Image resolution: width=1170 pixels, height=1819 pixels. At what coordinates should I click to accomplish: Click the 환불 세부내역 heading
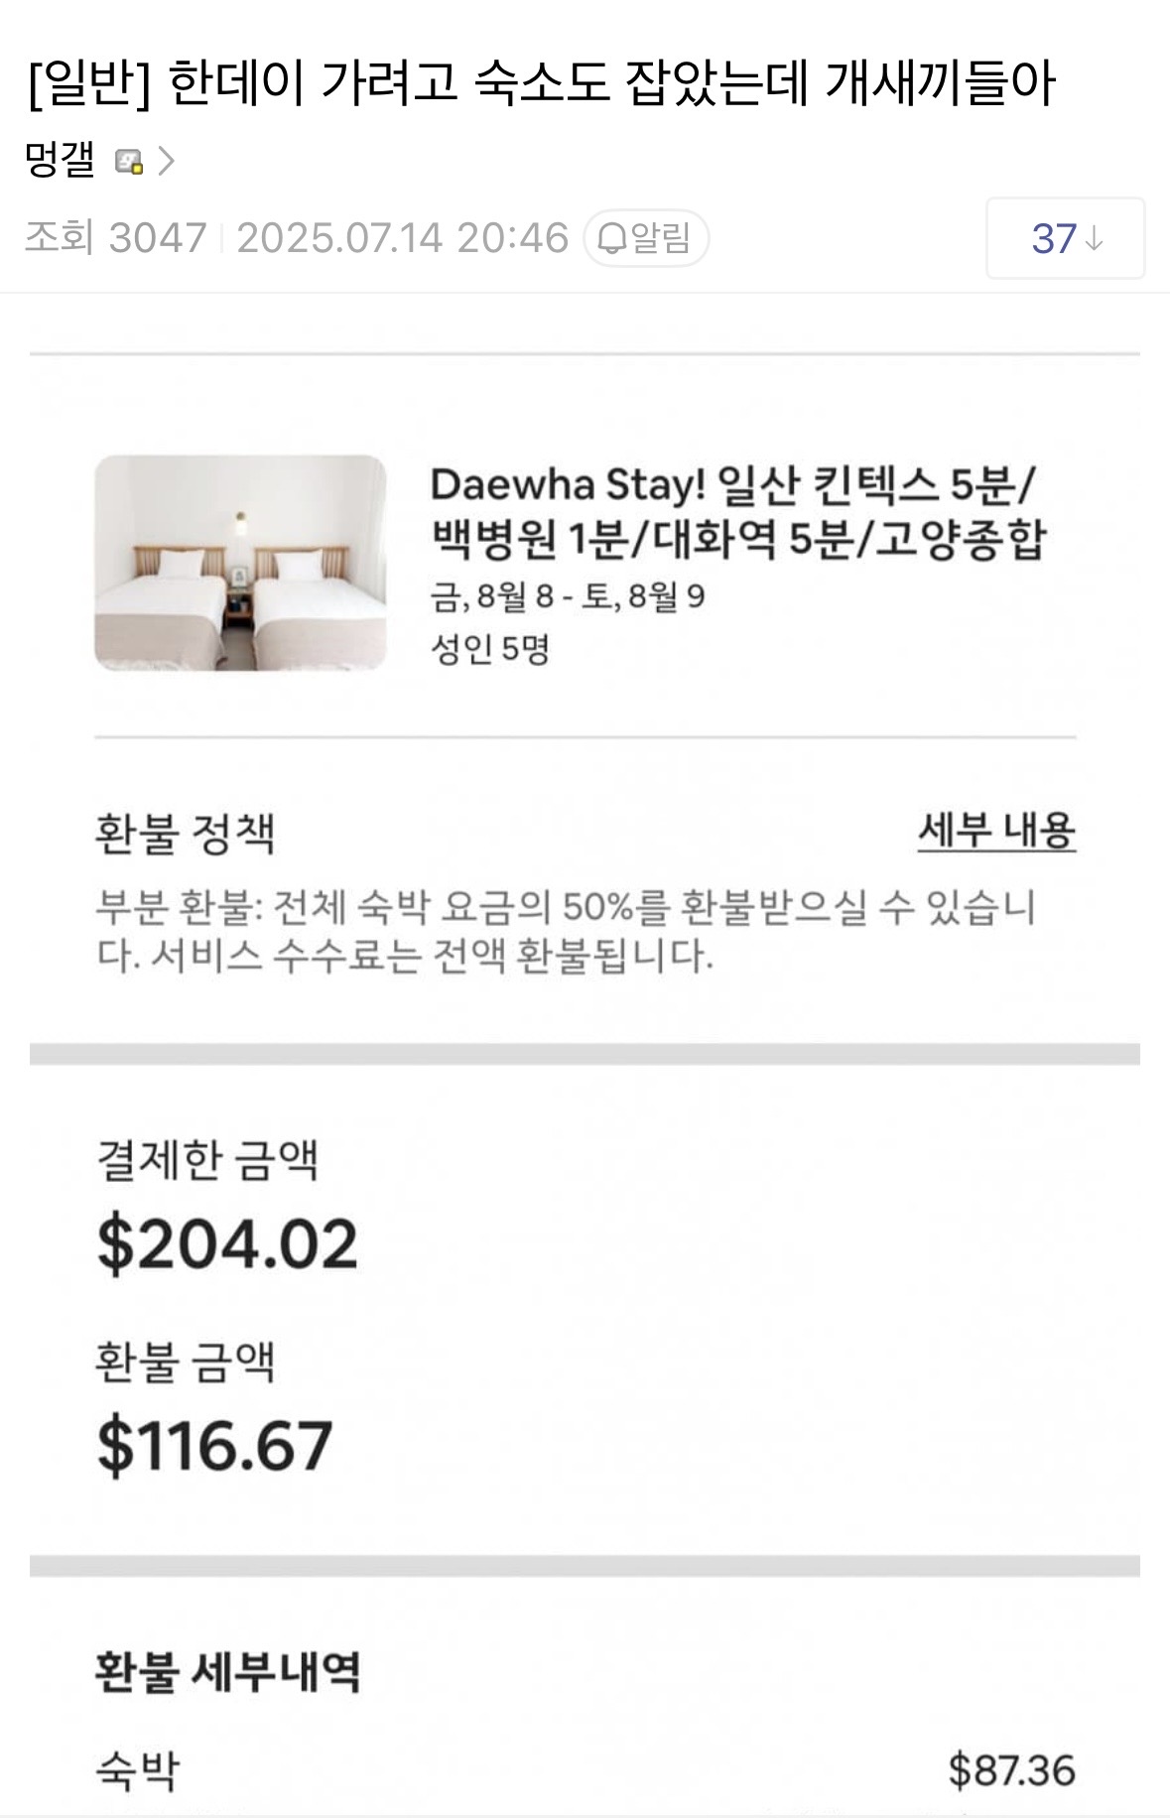pos(227,1671)
